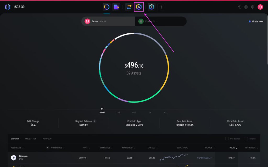Select the 6M time range
The height and width of the screenshot is (167, 268).
tap(134, 112)
